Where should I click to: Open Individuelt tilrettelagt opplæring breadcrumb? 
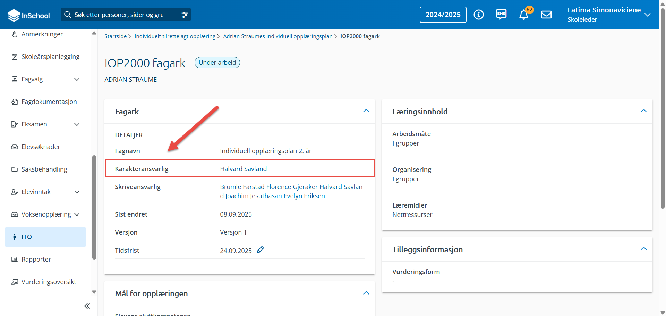click(175, 36)
